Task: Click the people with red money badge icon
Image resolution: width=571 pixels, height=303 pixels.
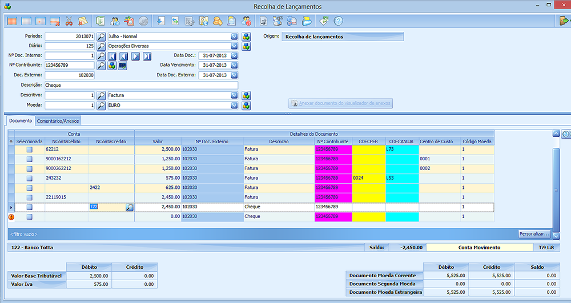Action: coord(247,21)
